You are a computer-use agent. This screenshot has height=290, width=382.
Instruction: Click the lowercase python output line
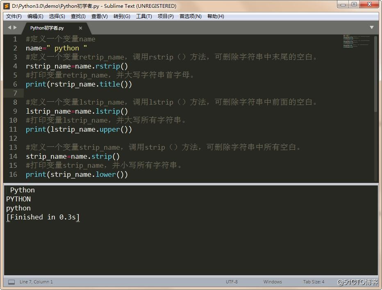point(18,208)
